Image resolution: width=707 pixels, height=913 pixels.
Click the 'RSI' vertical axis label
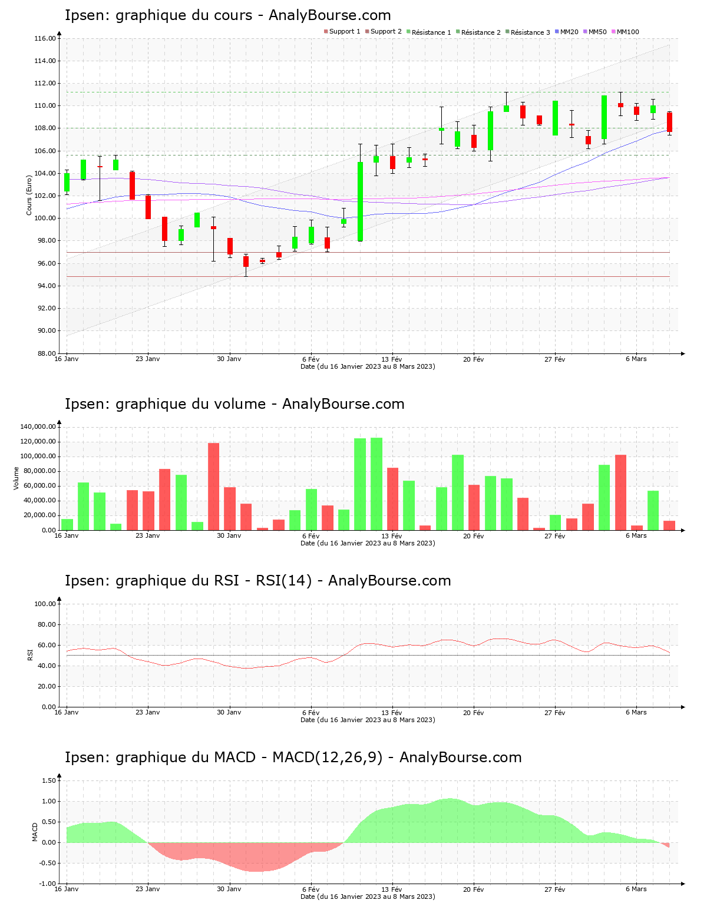click(x=29, y=654)
